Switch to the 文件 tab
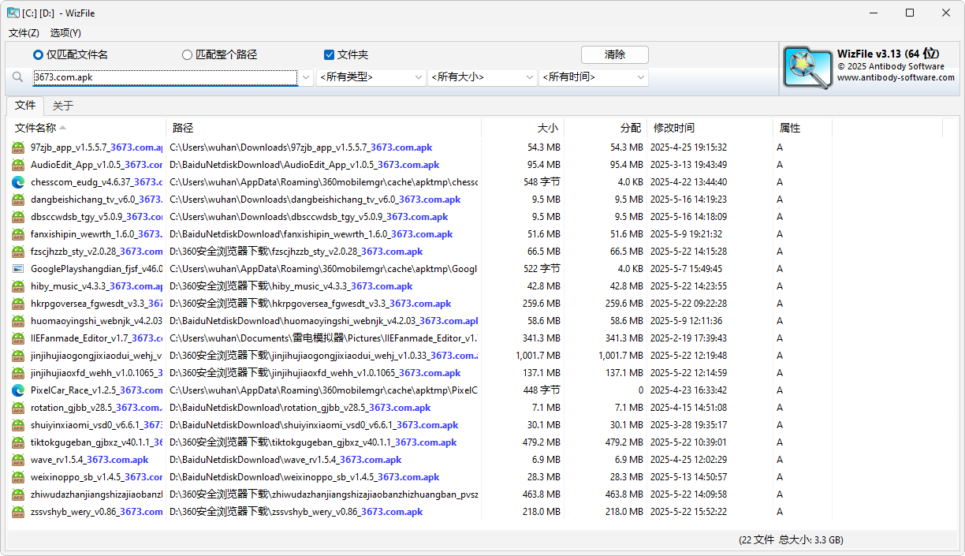 (25, 106)
